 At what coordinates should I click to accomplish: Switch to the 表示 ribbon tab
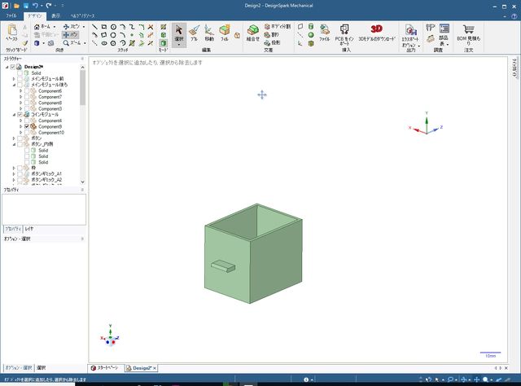point(56,15)
